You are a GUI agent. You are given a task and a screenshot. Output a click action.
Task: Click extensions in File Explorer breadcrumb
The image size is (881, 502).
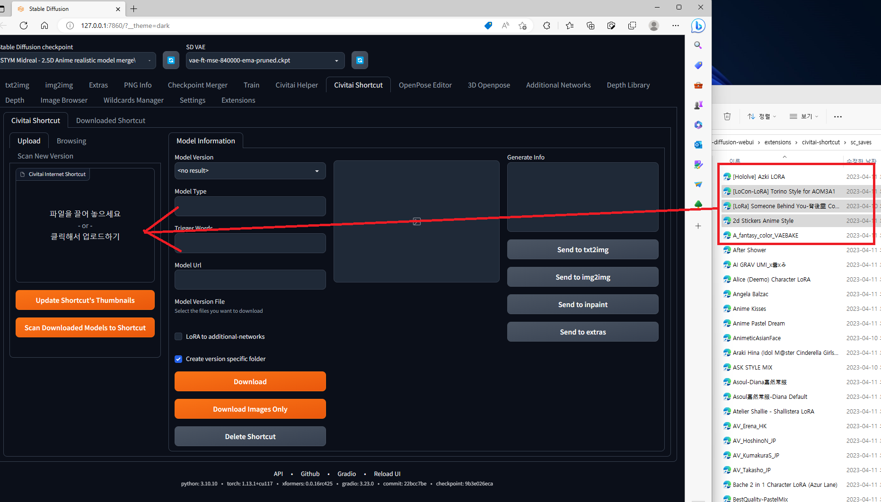777,142
